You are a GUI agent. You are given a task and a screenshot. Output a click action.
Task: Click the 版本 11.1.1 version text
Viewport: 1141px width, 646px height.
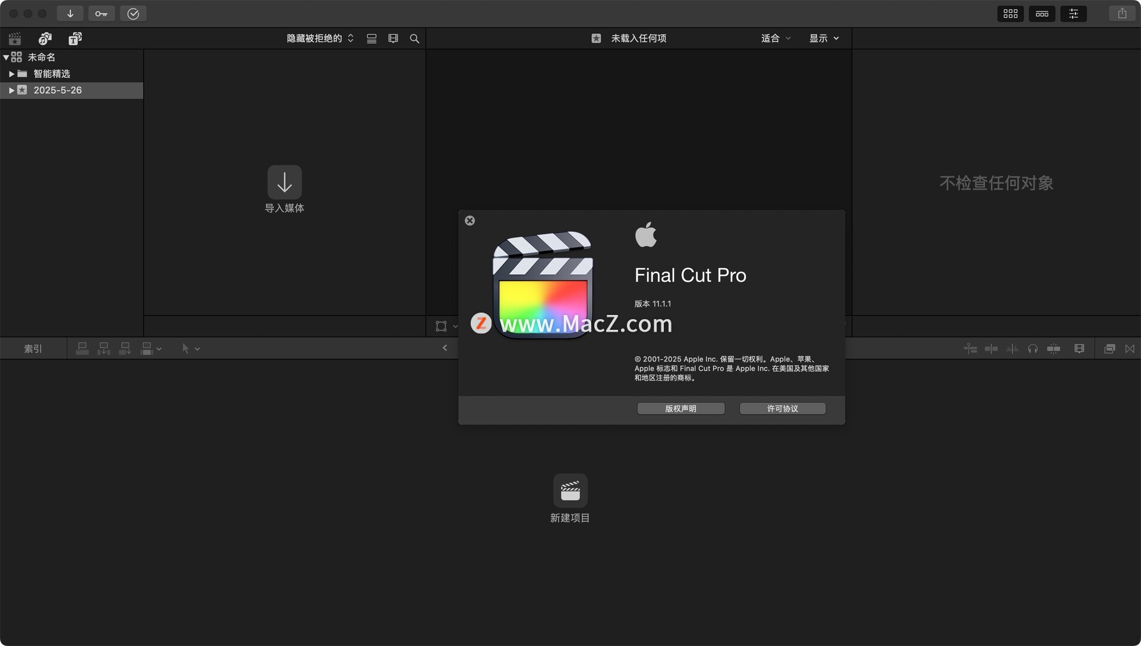pyautogui.click(x=653, y=304)
